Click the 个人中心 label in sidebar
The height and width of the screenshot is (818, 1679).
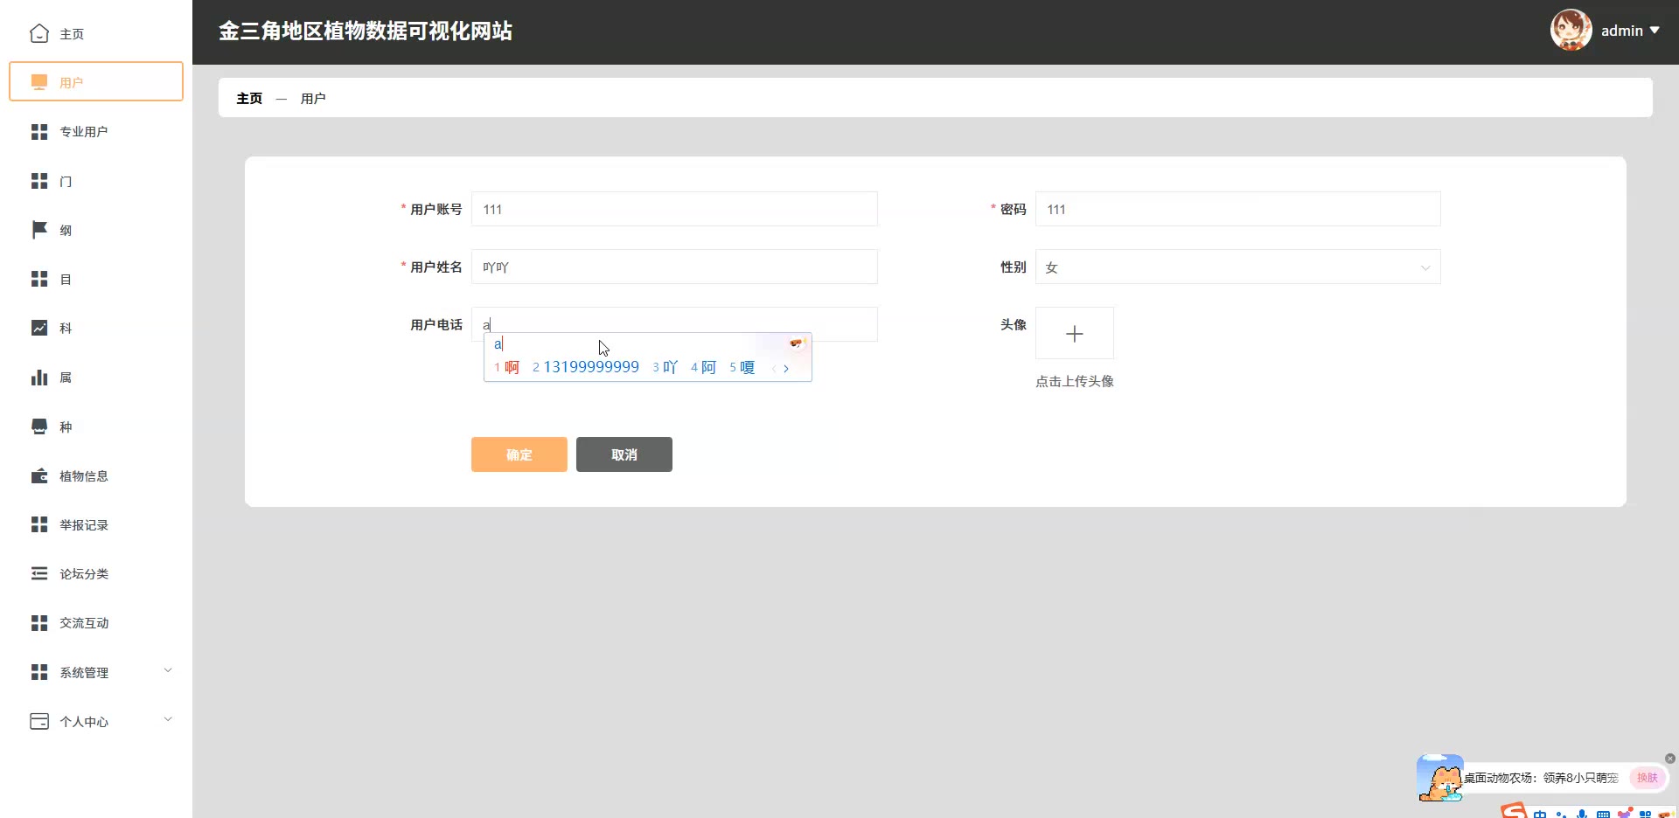click(84, 722)
